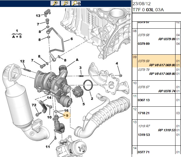Click the 'A + 5' assembly composition label
Viewport: 181px width, 157px height.
(17, 37)
